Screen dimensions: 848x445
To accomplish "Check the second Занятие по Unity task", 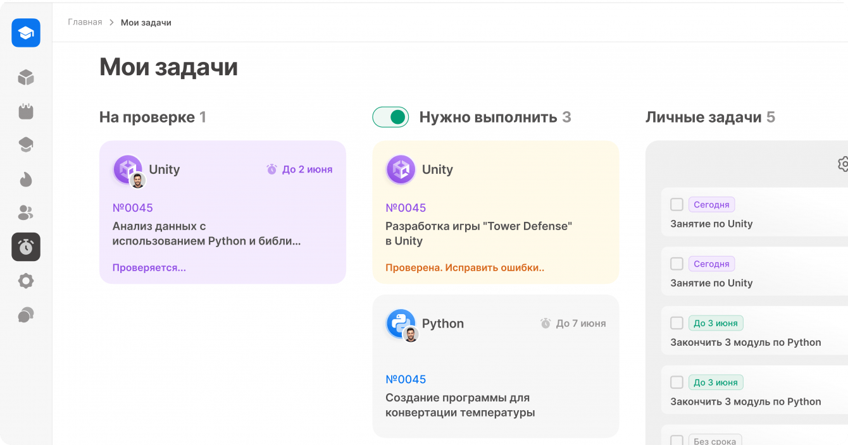I will point(677,264).
